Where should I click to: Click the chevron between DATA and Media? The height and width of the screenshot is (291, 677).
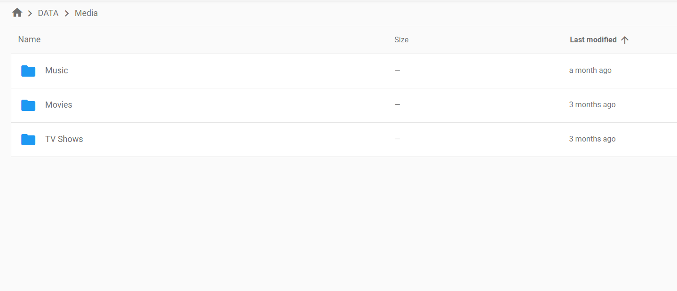coord(67,14)
